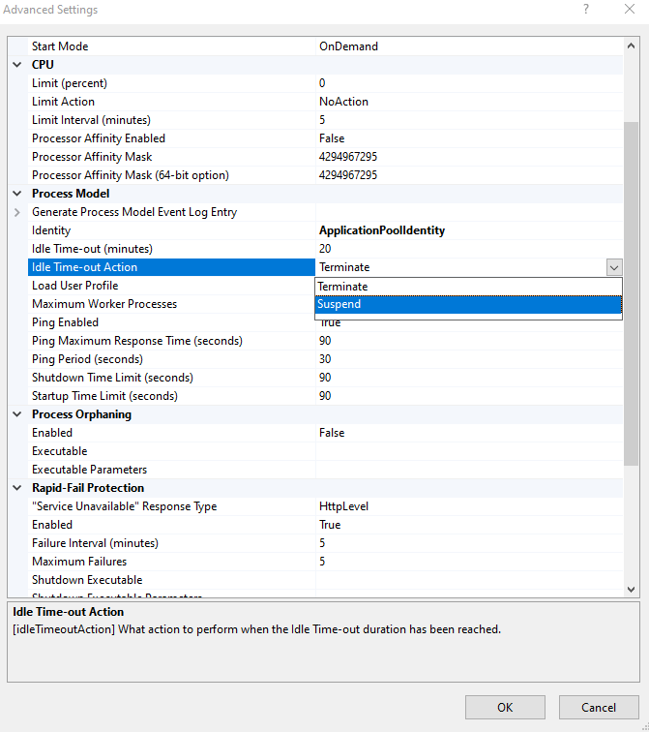Select Processor Affinity Mask (64-bit option)
The height and width of the screenshot is (732, 649).
pyautogui.click(x=130, y=175)
